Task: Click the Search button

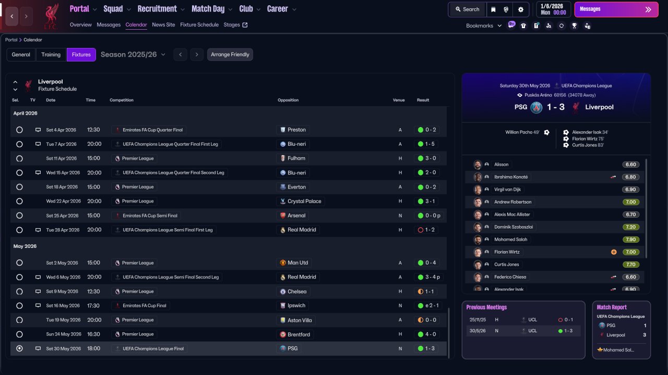Action: point(467,9)
